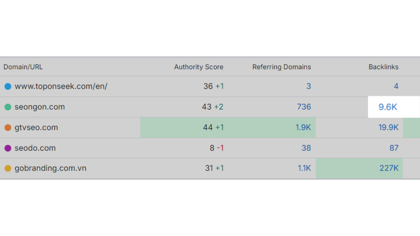The width and height of the screenshot is (420, 236).
Task: Sort by Backlinks column header
Action: 383,67
